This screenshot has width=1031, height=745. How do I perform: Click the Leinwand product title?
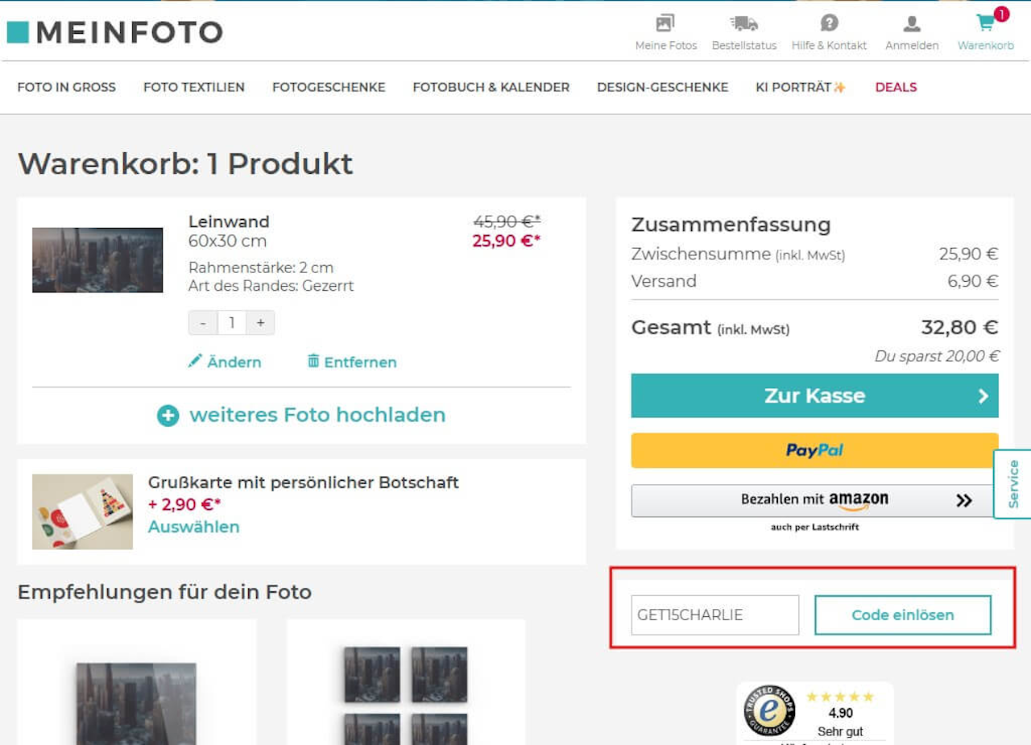tap(229, 221)
